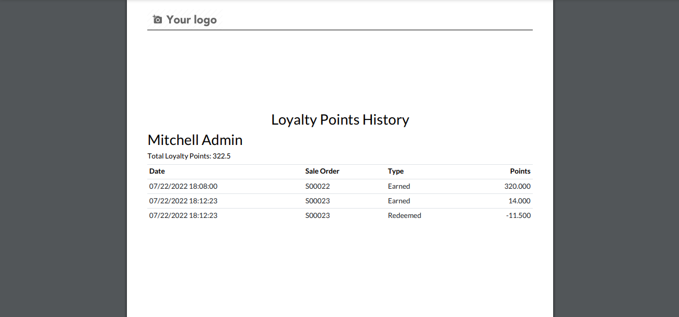
Task: Click the -11.500 points value
Action: pyautogui.click(x=519, y=215)
